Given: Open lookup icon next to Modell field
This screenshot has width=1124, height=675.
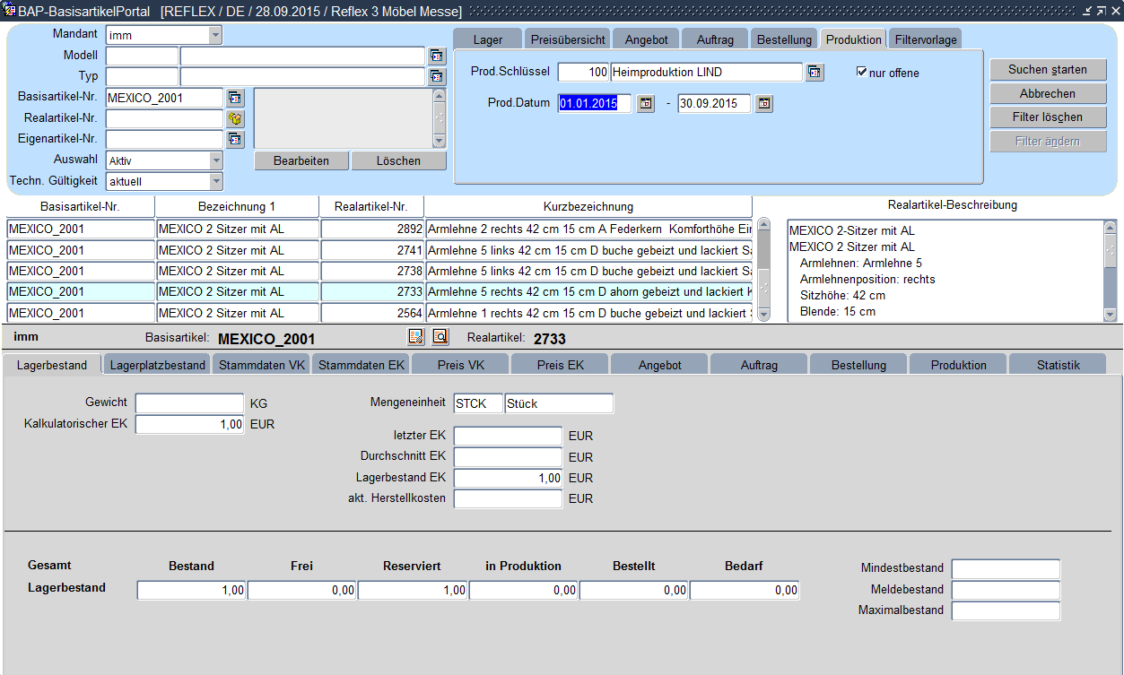Looking at the screenshot, I should point(437,56).
